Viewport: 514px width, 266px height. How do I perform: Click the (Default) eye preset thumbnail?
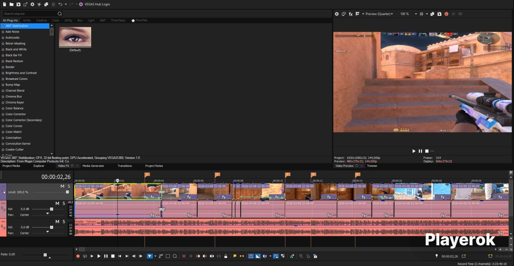point(75,37)
